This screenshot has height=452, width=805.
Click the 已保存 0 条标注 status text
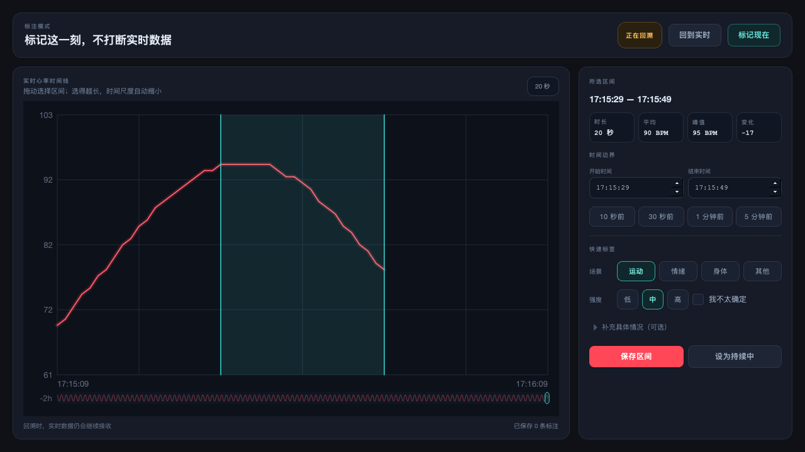536,426
